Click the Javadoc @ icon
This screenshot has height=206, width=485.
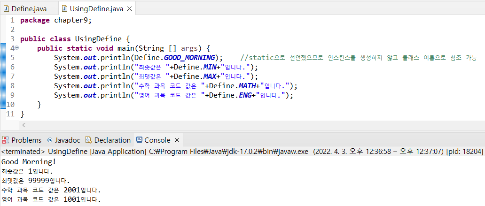pyautogui.click(x=49, y=140)
